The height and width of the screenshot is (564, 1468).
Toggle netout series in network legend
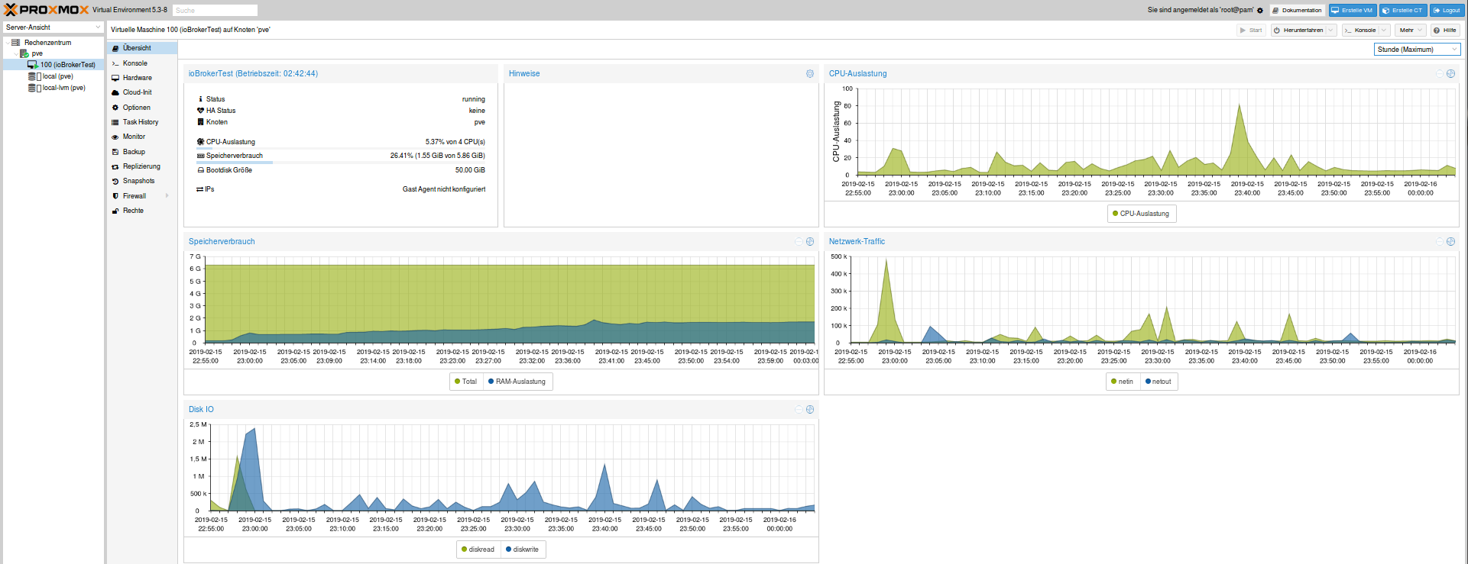(x=1159, y=382)
